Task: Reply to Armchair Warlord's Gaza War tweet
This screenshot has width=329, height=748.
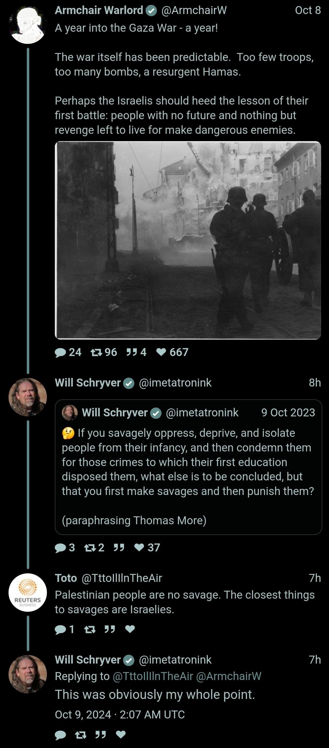Action: [x=61, y=352]
